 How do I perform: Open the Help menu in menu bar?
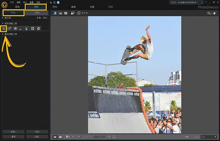tap(38, 2)
